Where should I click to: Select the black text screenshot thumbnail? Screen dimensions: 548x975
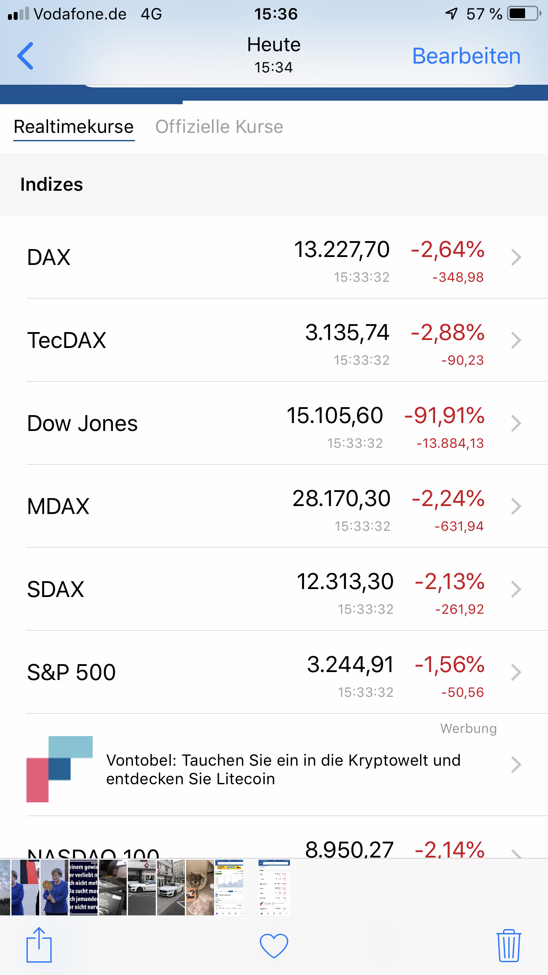(x=83, y=888)
